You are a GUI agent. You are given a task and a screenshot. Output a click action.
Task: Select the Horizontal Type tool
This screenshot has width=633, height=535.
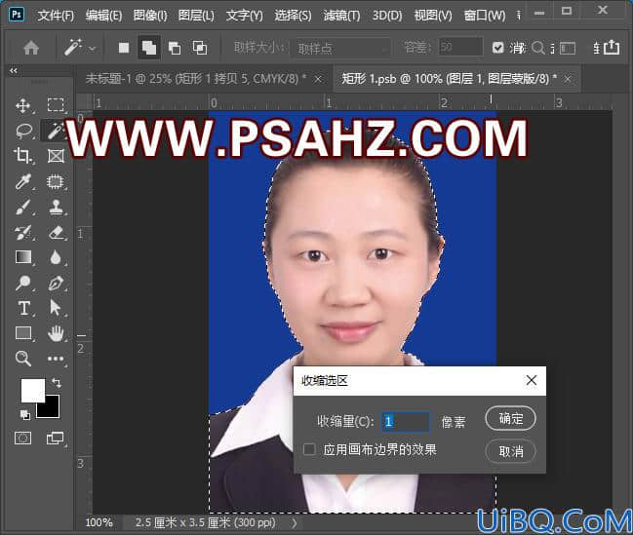[x=23, y=308]
